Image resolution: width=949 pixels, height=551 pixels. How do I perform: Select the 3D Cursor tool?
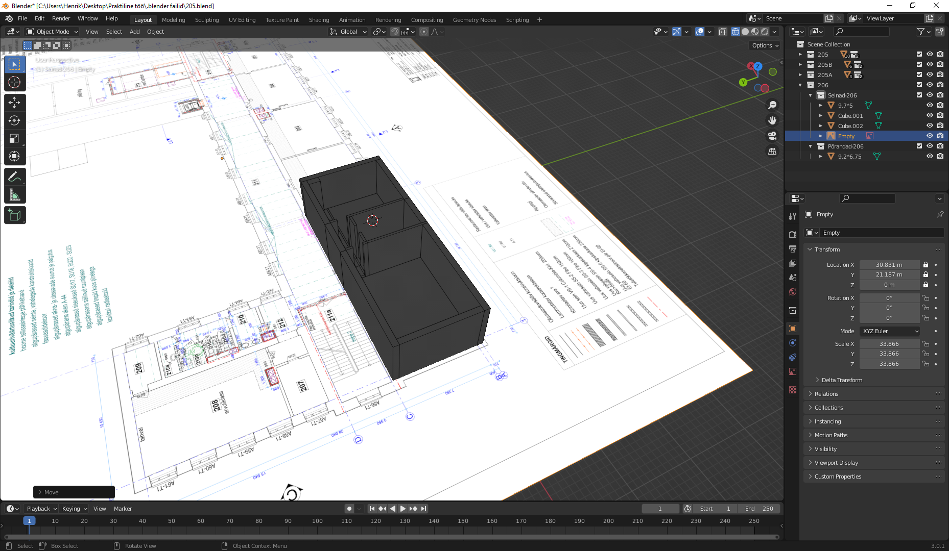[x=14, y=82]
